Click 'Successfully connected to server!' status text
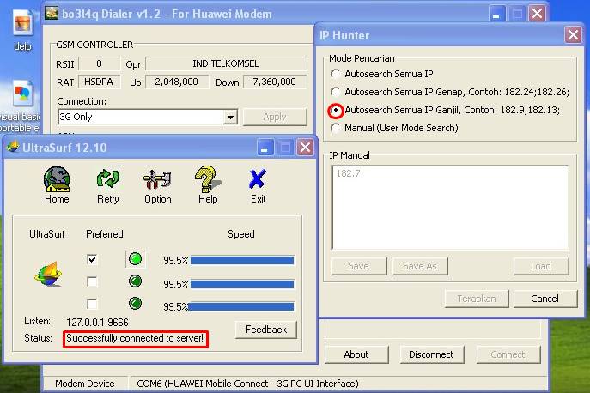The image size is (590, 393). 135,338
